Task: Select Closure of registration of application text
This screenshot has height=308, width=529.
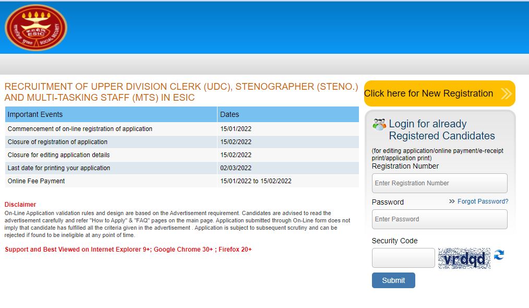Action: [58, 142]
